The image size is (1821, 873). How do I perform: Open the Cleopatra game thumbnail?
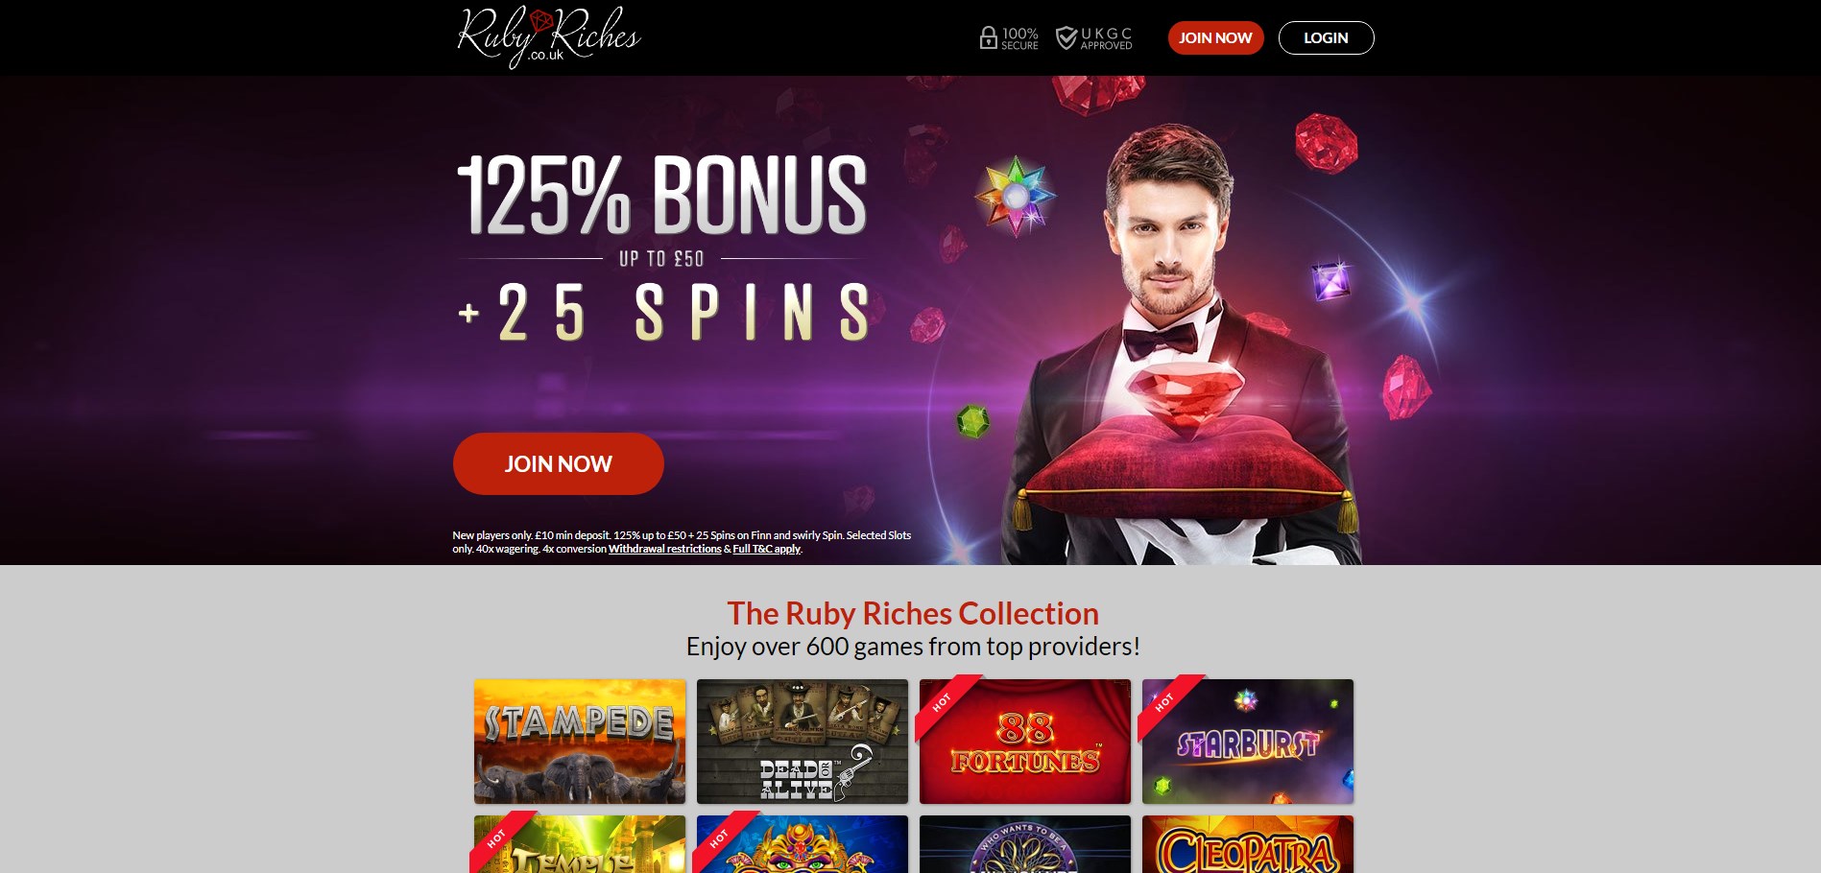point(1248,844)
